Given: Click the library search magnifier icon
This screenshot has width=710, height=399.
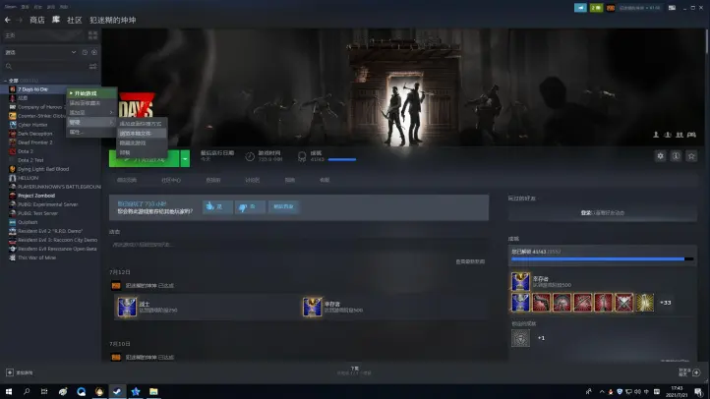Looking at the screenshot, I should [x=9, y=67].
